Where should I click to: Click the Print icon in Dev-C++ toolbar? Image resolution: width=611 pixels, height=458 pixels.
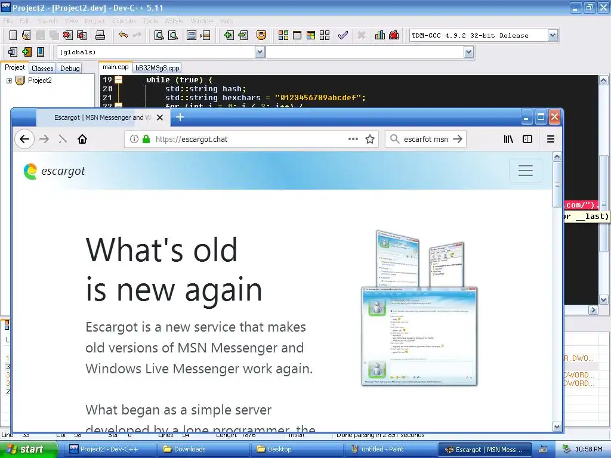(x=100, y=35)
